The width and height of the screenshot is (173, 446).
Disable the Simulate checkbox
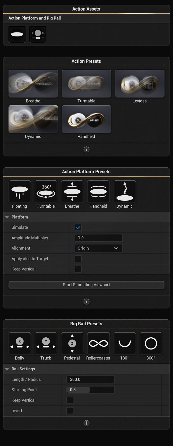coord(78,227)
